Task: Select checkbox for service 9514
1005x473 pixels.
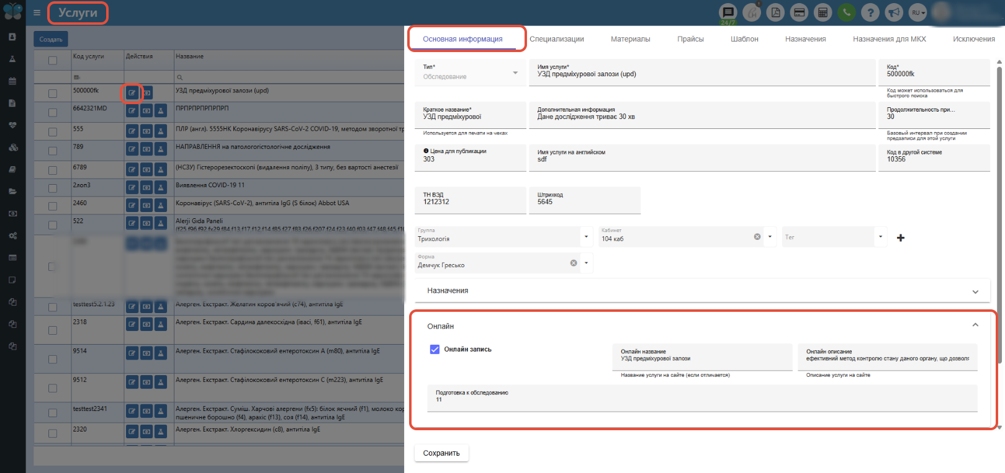Action: 53,360
